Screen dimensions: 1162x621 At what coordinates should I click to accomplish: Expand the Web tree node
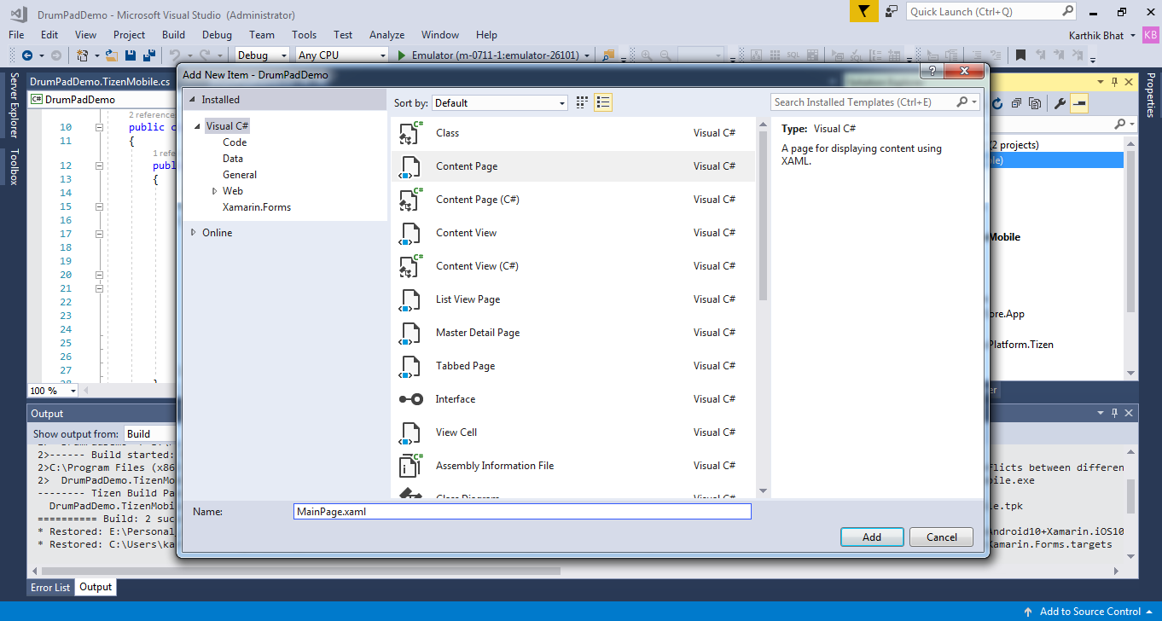pyautogui.click(x=215, y=191)
